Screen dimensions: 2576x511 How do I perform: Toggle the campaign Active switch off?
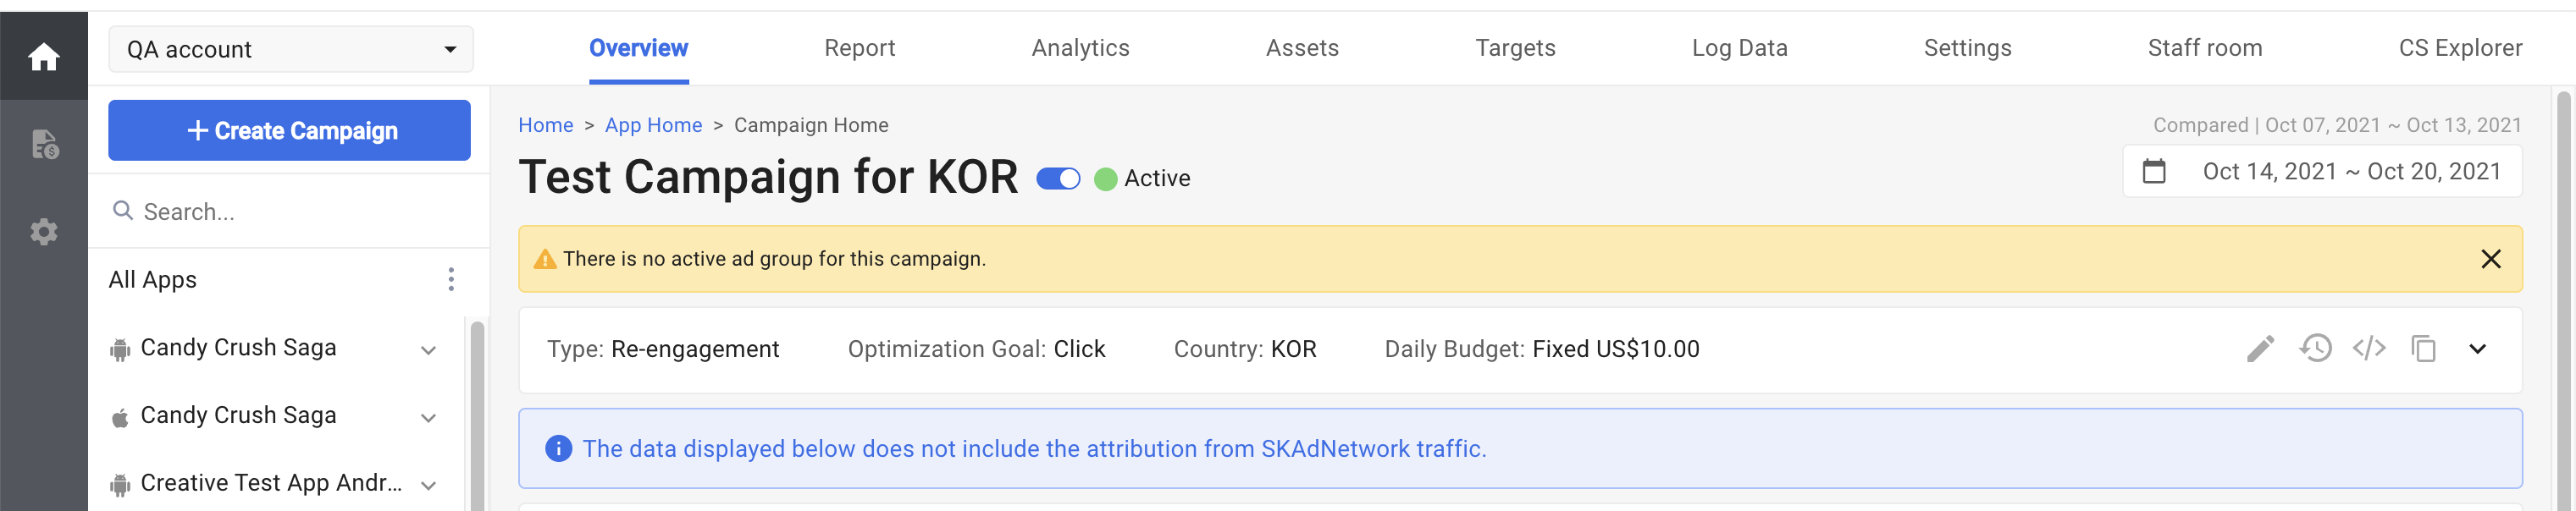pyautogui.click(x=1058, y=179)
